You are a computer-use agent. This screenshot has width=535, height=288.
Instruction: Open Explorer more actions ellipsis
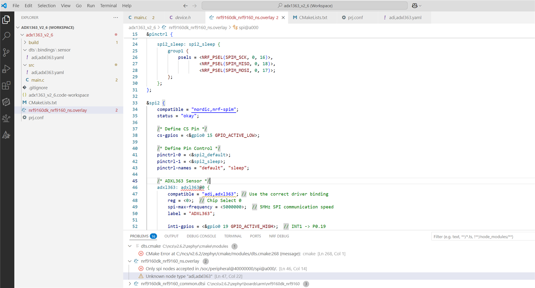pyautogui.click(x=116, y=17)
